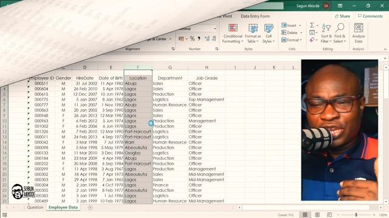The height and width of the screenshot is (218, 389).
Task: Open Conditional Formatting menu
Action: 232,34
